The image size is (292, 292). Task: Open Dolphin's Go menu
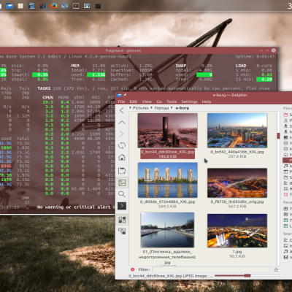point(159,101)
